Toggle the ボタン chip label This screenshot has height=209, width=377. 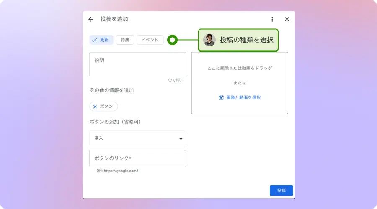point(106,106)
